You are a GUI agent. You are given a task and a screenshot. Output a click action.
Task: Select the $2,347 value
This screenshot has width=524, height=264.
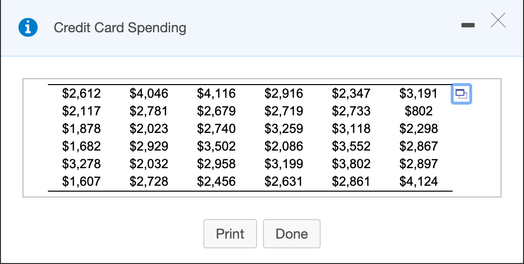351,93
